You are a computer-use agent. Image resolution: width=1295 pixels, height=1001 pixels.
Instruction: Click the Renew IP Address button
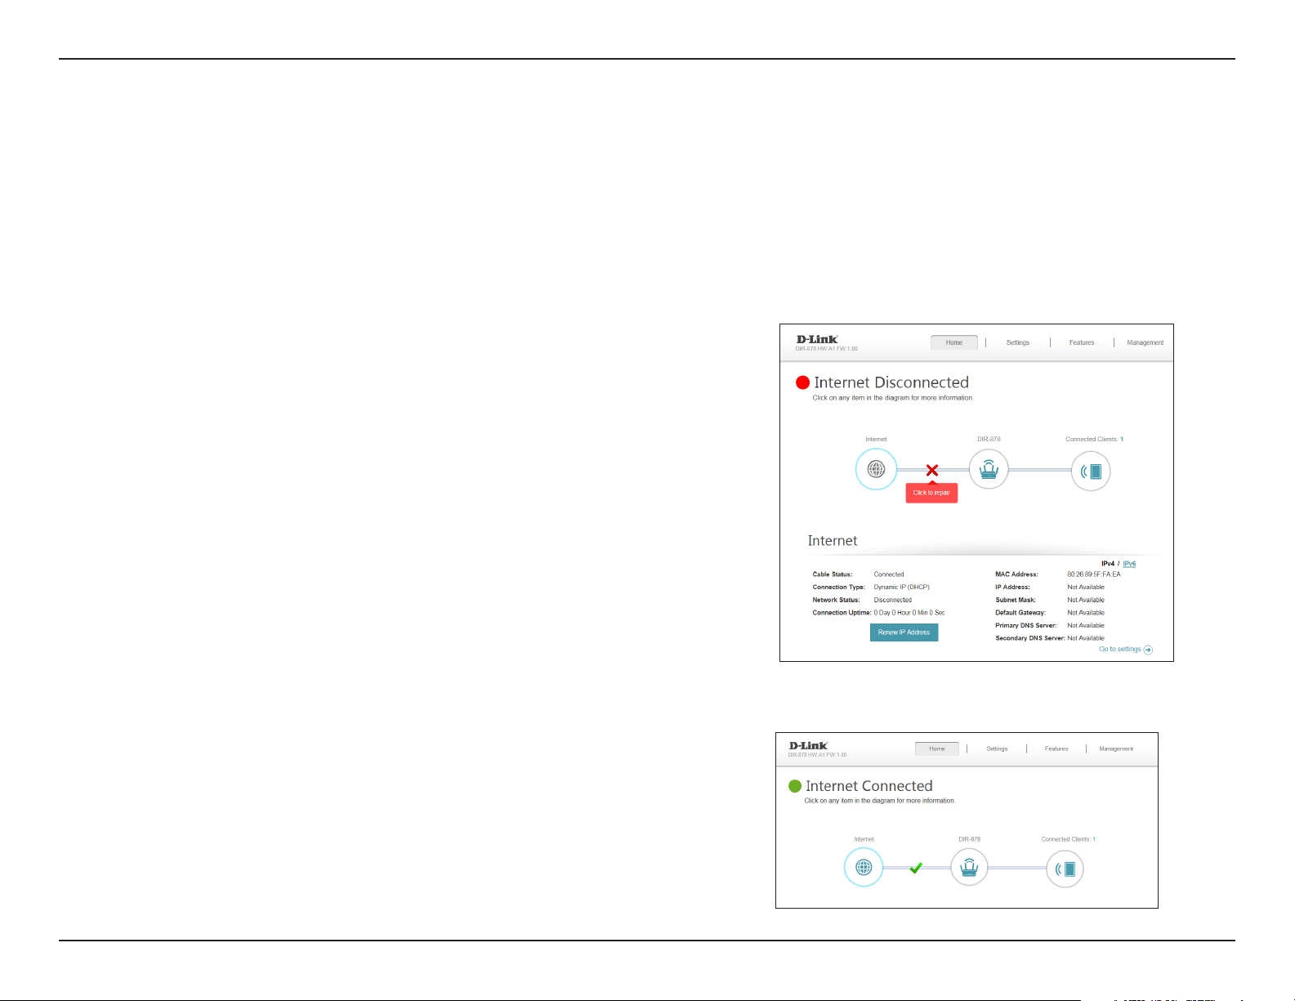pyautogui.click(x=904, y=632)
